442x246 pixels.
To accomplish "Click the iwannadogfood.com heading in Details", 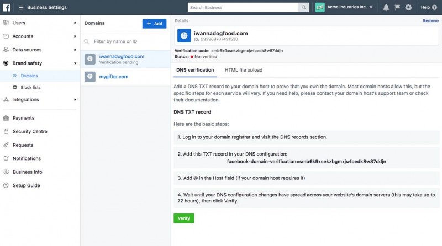I will click(x=220, y=33).
